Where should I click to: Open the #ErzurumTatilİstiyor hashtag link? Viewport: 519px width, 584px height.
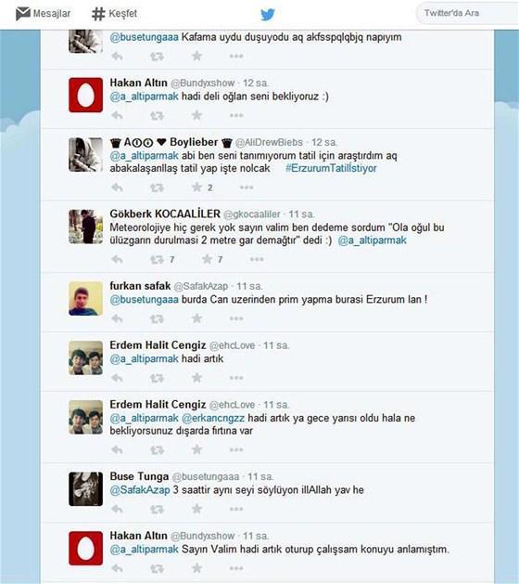[331, 168]
